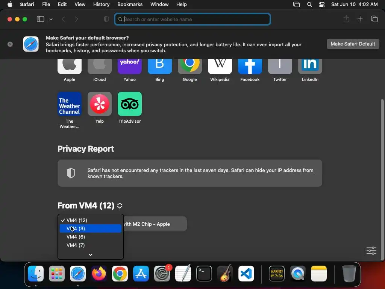Open Firefox from the Dock

[x=99, y=274]
